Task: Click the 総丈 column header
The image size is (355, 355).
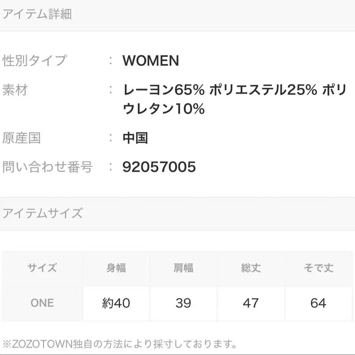Action: click(251, 269)
